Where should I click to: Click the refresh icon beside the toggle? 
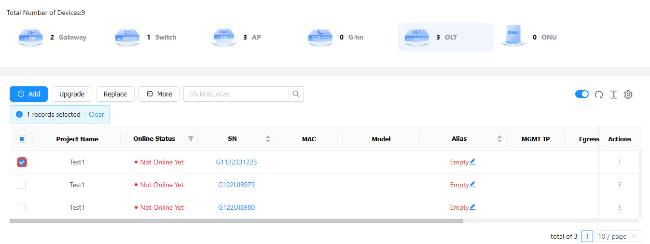[599, 95]
